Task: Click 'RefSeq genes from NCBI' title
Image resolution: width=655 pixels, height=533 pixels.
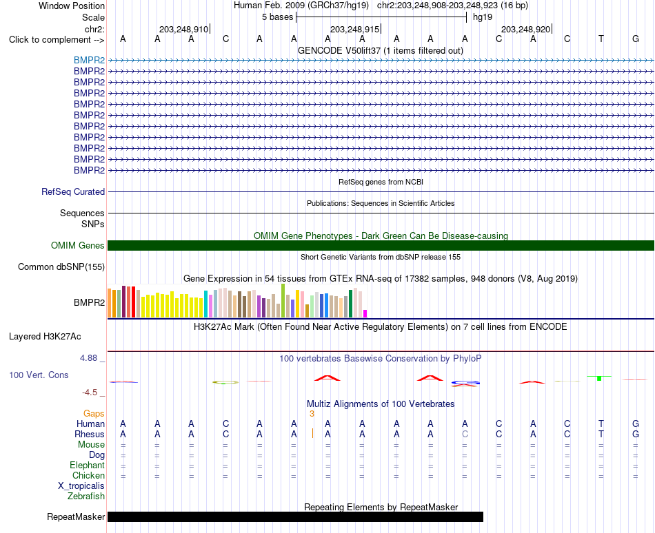Action: click(x=381, y=182)
